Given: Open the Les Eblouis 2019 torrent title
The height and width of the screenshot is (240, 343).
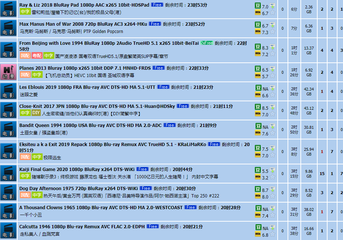Looking at the screenshot, I should tap(87, 87).
